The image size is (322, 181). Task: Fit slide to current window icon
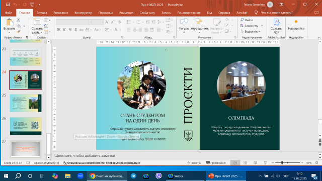[316, 163]
